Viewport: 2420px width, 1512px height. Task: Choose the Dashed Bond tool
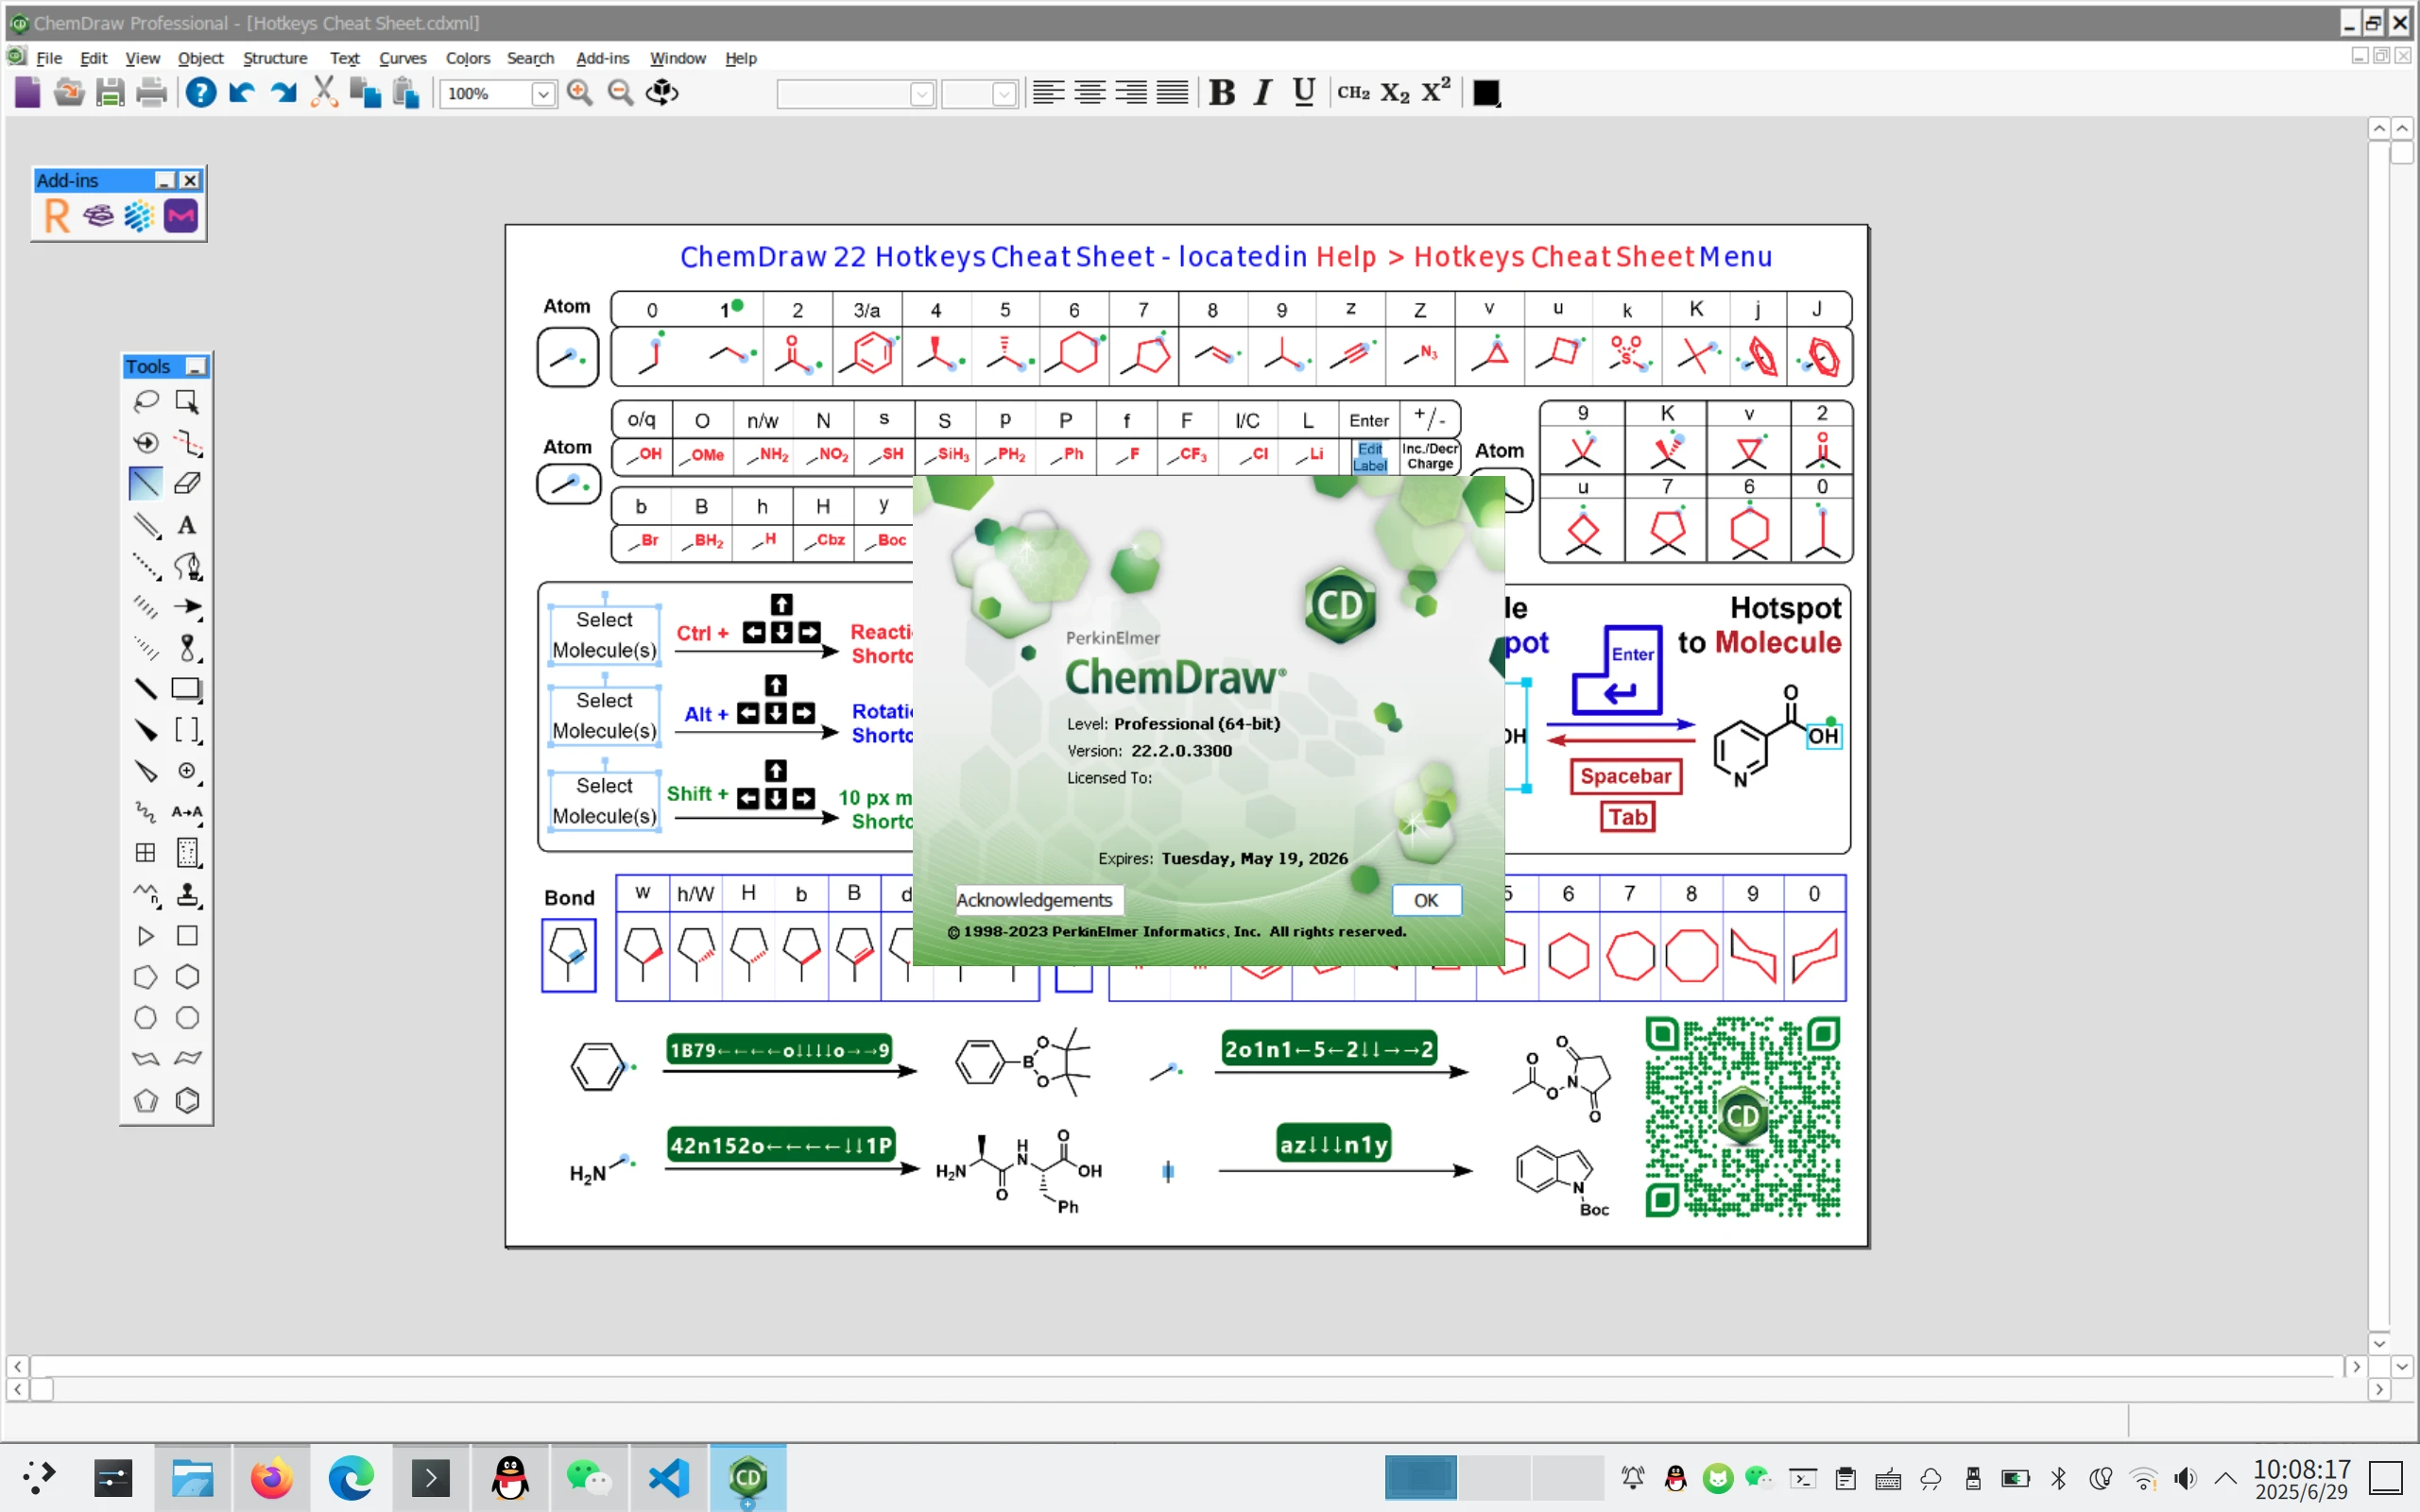tap(146, 565)
